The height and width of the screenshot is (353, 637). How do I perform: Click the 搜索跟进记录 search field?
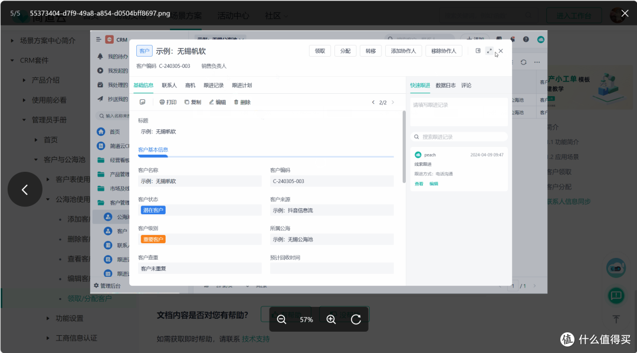459,137
